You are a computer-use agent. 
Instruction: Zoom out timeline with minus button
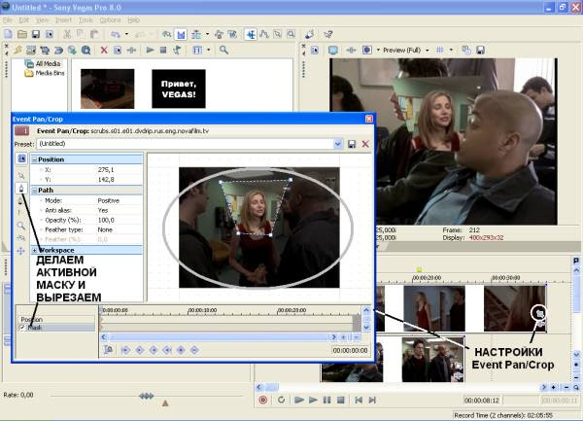pos(566,388)
